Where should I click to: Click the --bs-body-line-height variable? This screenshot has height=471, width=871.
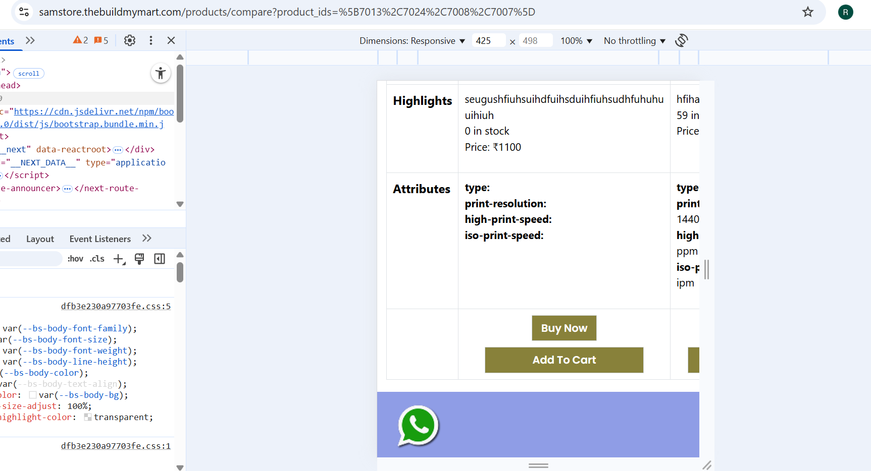tap(75, 362)
